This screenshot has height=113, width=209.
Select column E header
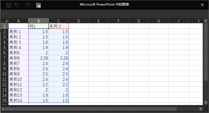tap(98, 21)
